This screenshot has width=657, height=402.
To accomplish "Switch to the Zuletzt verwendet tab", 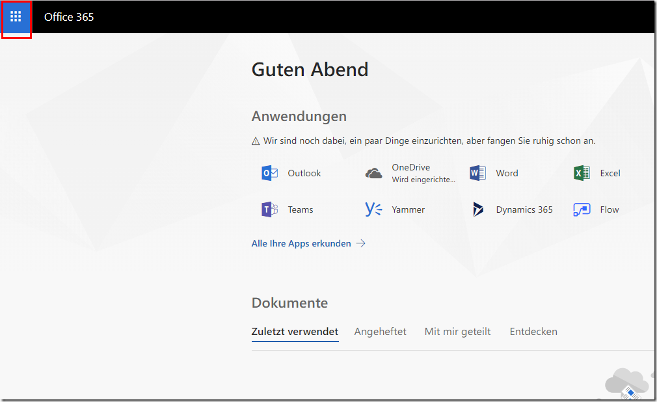I will click(x=295, y=332).
